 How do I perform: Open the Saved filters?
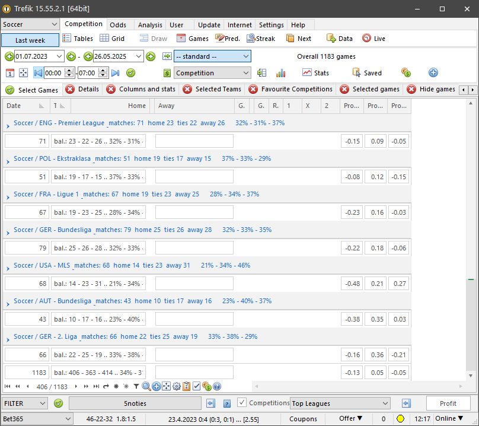366,73
